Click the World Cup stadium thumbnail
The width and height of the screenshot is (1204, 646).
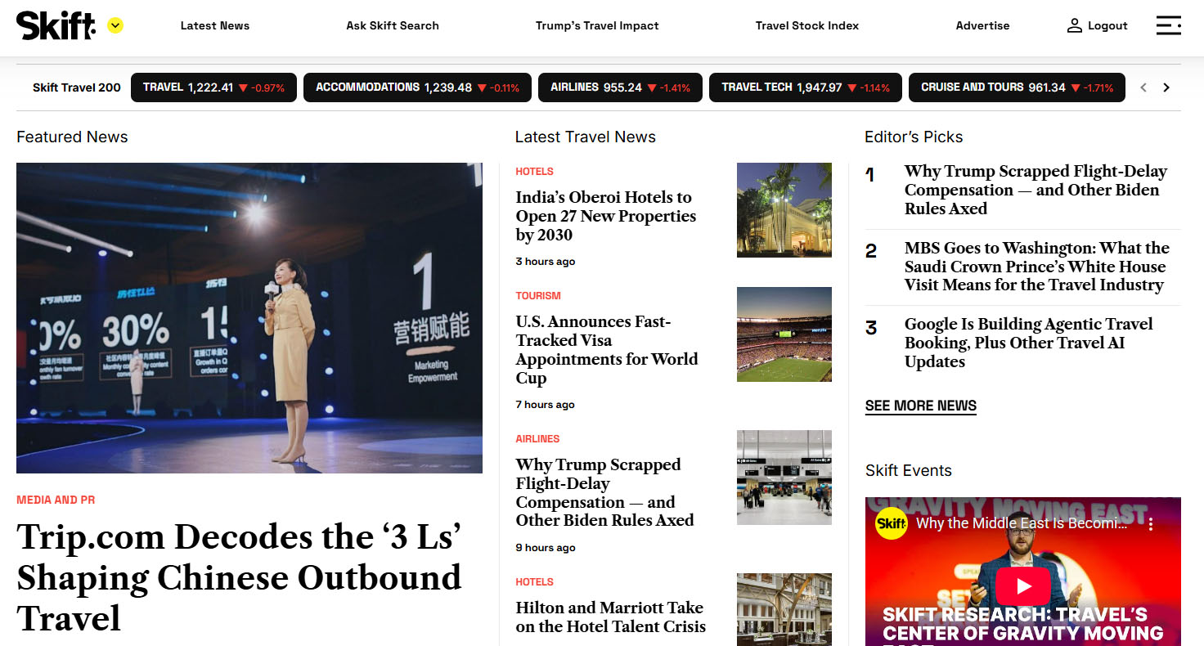pos(784,334)
